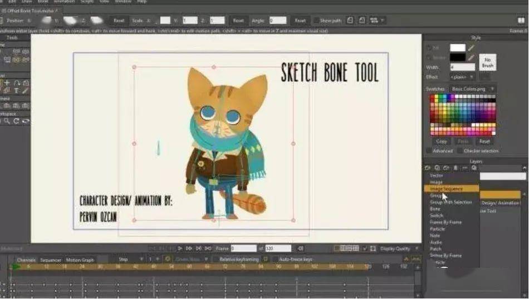Click the black Stroke color swatch

[458, 57]
